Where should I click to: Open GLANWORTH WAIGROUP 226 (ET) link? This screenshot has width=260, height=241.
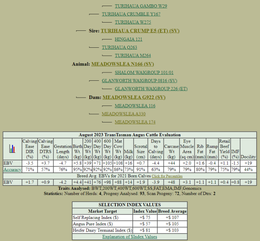[x=151, y=89]
